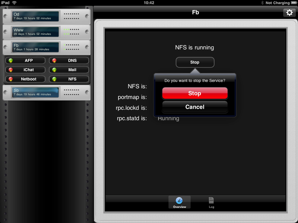The image size is (298, 223).
Task: Open the iChat service
Action: (25, 70)
